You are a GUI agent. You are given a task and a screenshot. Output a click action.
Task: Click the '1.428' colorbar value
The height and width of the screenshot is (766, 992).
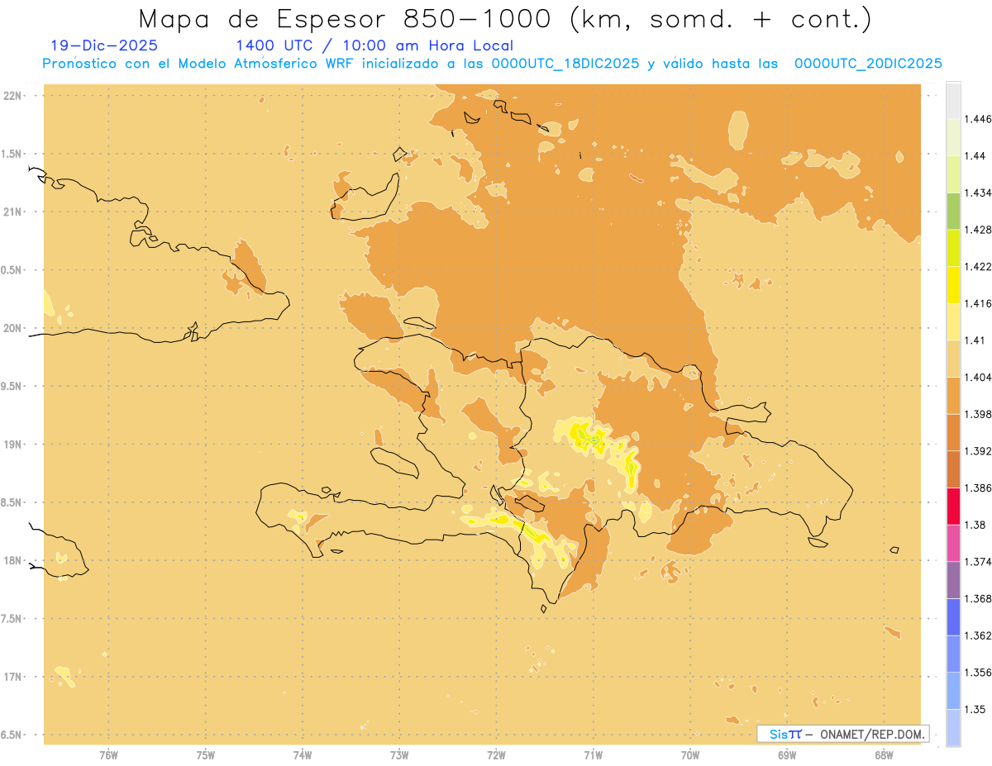point(978,230)
